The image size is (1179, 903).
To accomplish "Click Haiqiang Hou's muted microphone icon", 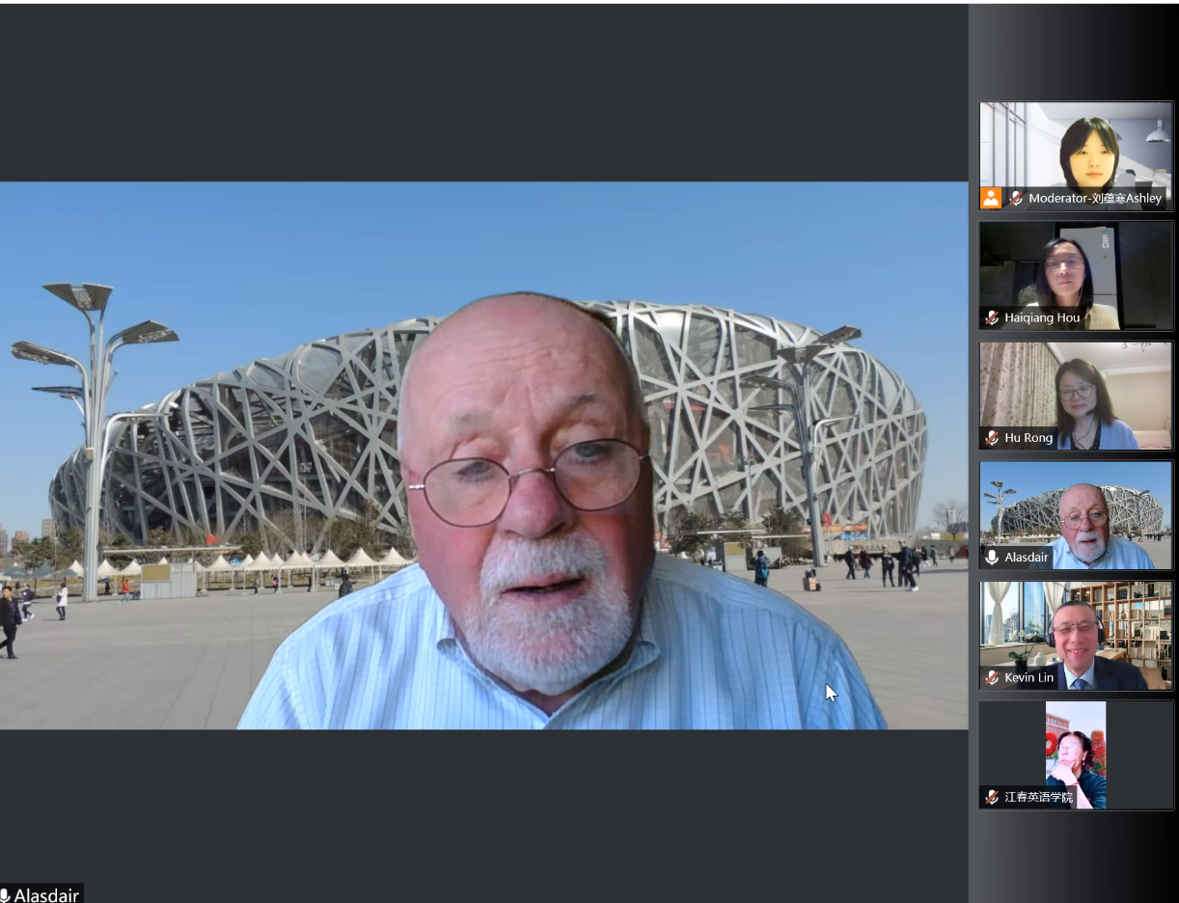I will (992, 318).
